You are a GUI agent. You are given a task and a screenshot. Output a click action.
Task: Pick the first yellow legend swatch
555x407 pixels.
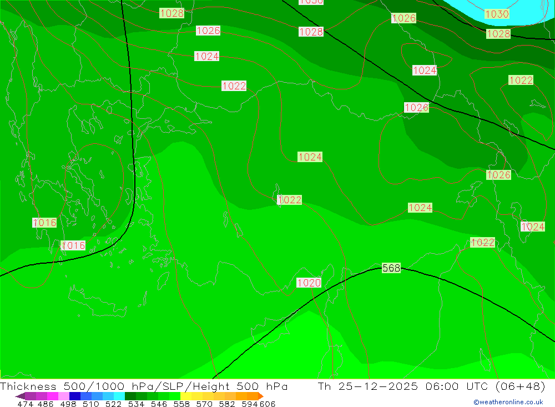coord(185,396)
